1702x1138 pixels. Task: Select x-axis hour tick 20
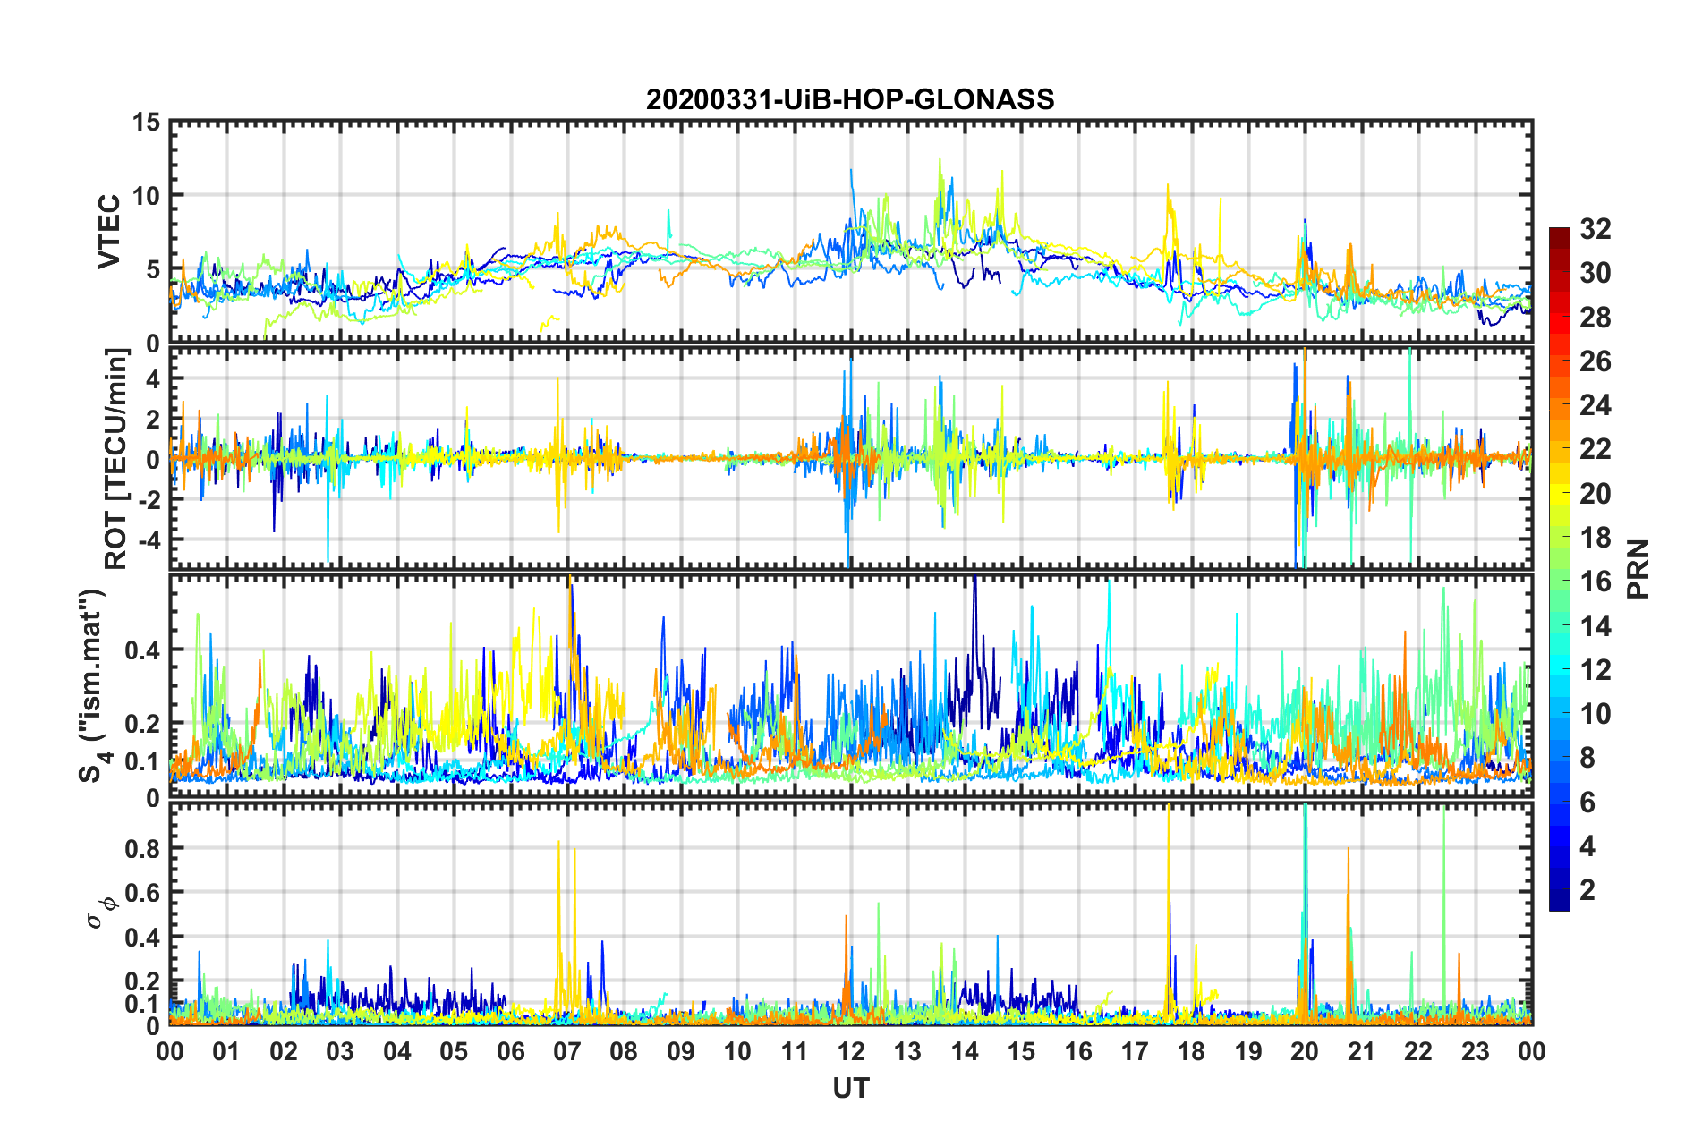(1305, 1051)
